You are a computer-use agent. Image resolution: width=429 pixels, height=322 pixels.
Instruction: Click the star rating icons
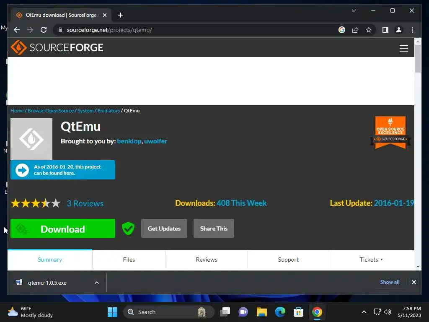pyautogui.click(x=36, y=203)
